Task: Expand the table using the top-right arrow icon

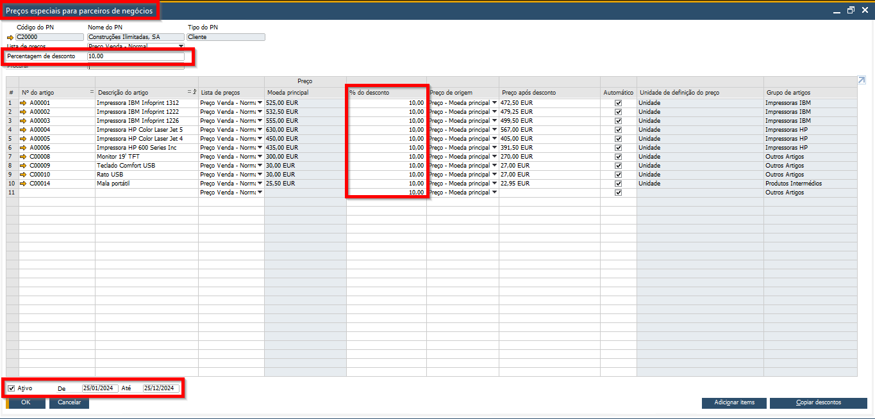Action: 861,80
